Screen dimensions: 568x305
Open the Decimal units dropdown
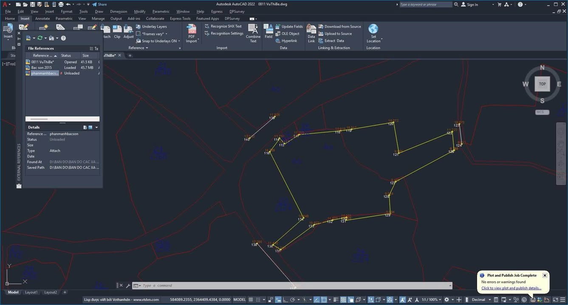pos(491,299)
